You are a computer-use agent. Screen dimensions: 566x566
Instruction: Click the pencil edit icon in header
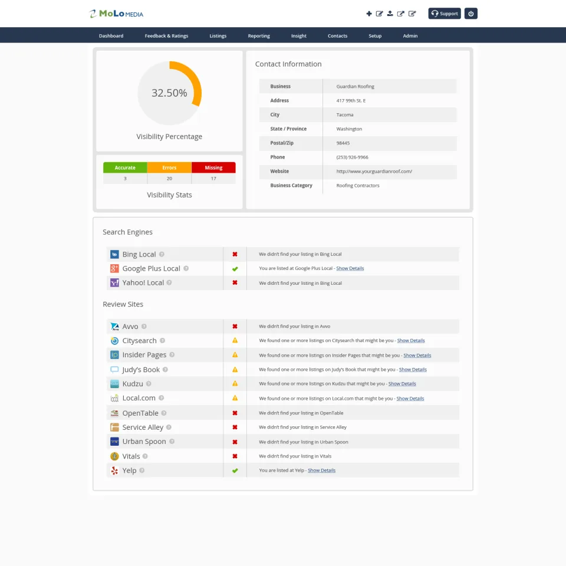[x=379, y=14]
